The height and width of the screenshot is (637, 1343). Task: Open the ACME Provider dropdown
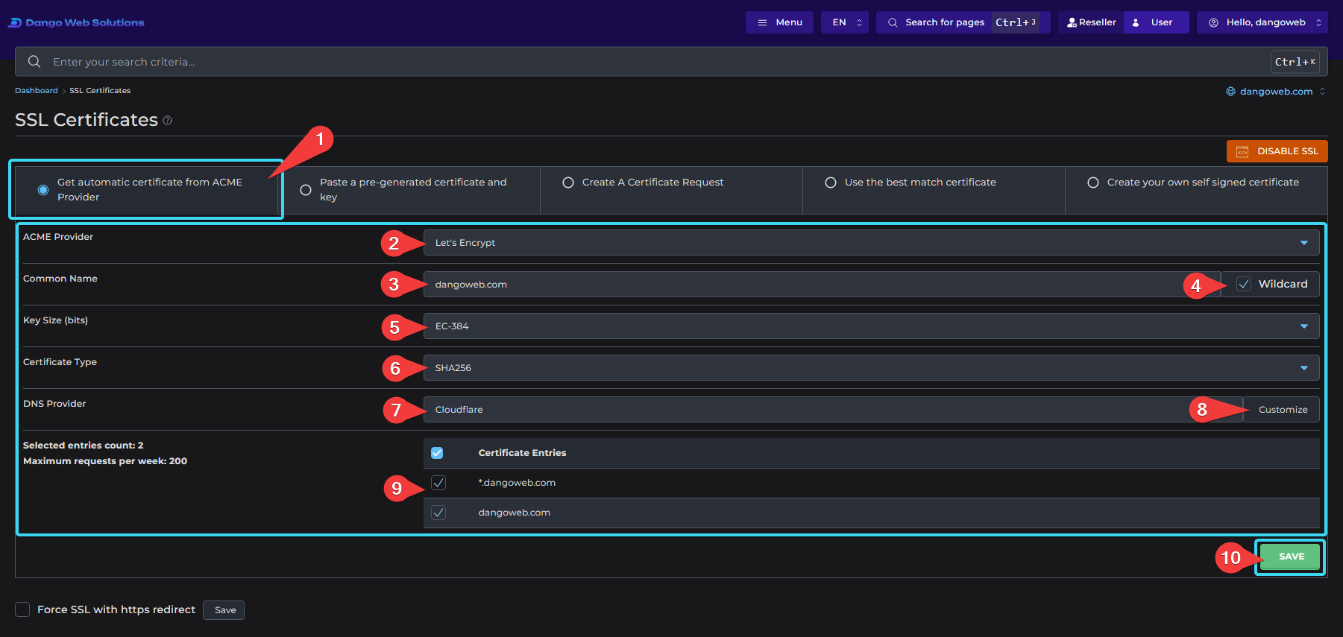[x=871, y=243]
